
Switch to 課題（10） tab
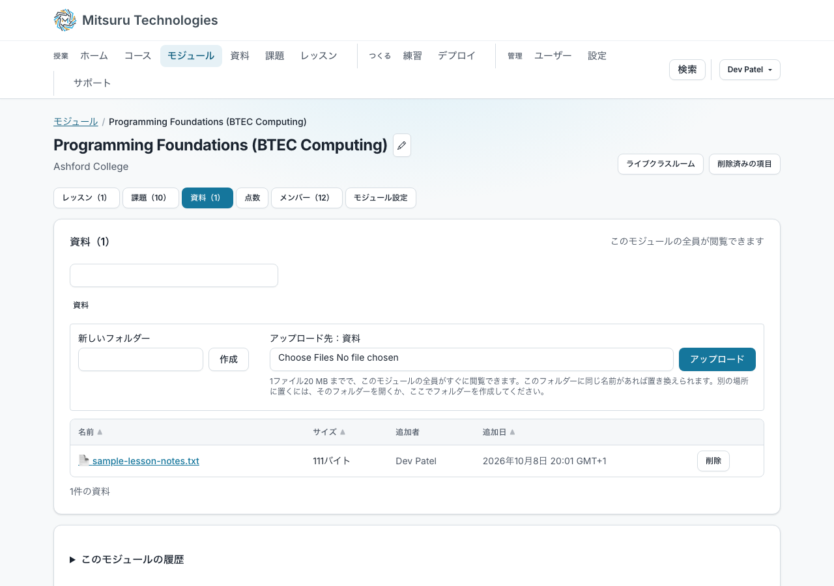point(151,198)
